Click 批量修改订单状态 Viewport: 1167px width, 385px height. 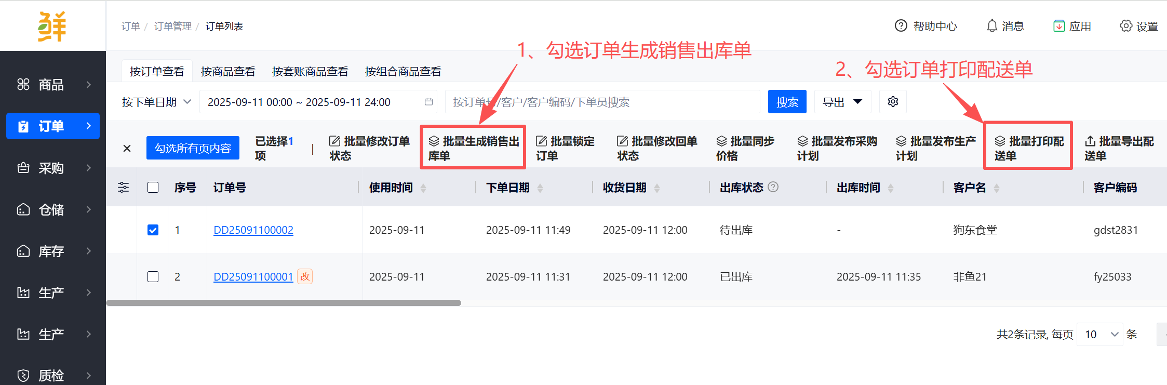pyautogui.click(x=369, y=148)
